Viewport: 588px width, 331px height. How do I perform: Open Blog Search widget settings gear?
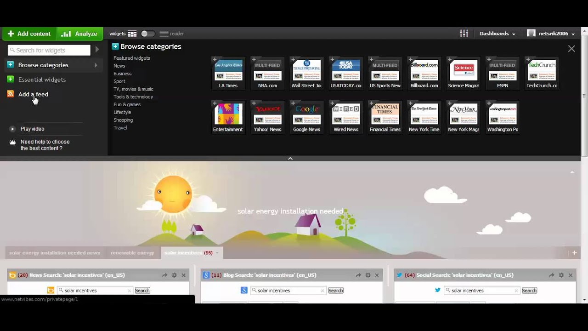click(367, 275)
